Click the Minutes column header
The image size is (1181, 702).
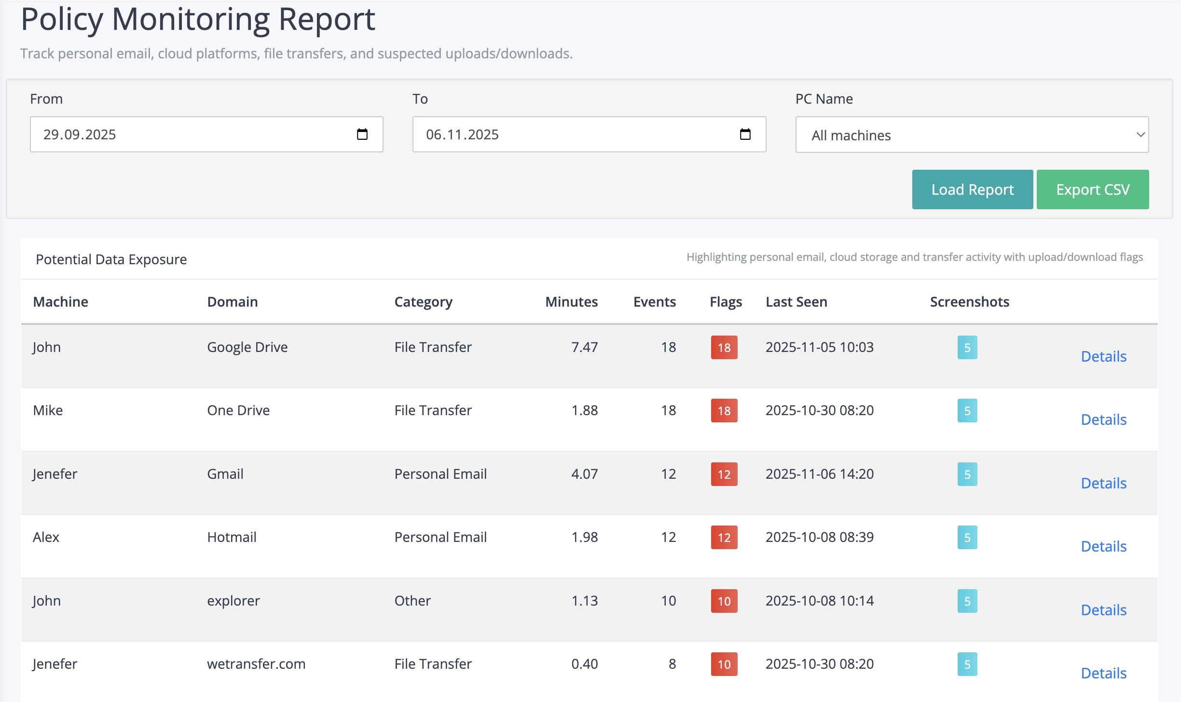click(x=572, y=301)
